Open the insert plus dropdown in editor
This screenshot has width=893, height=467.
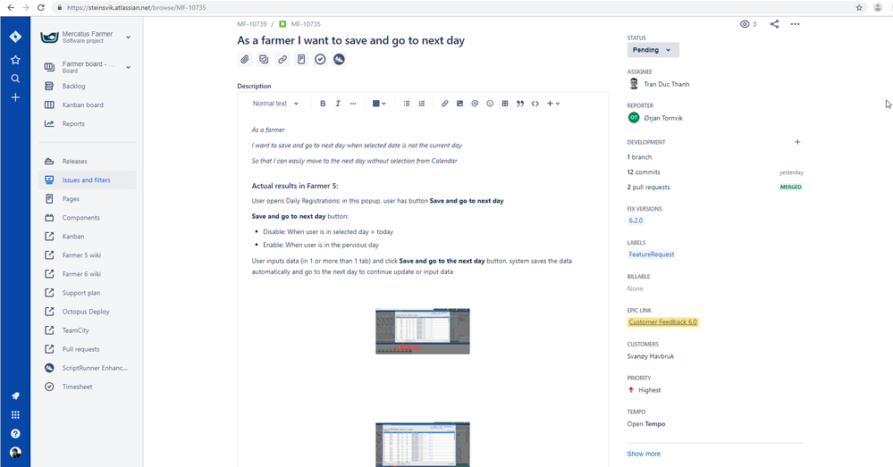(x=553, y=104)
